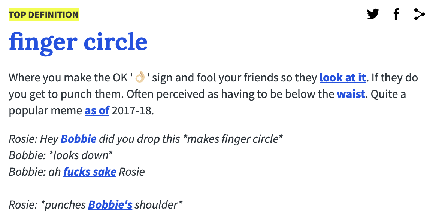
Task: Click the word 'shoulder*' in example
Action: pos(158,204)
